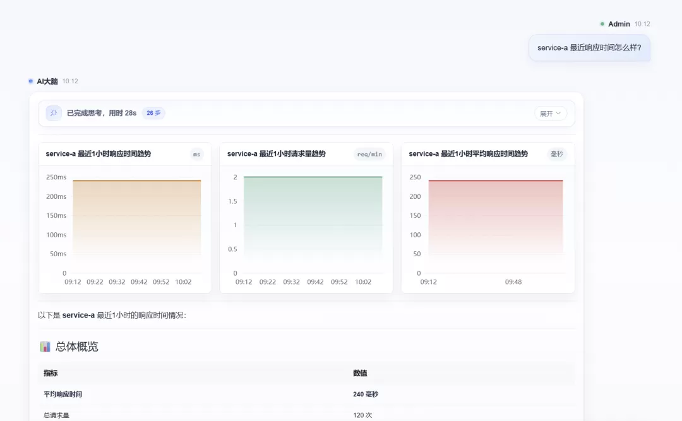
Task: Select the service-a 最近1小时请求量趋势 chart title
Action: tap(276, 154)
